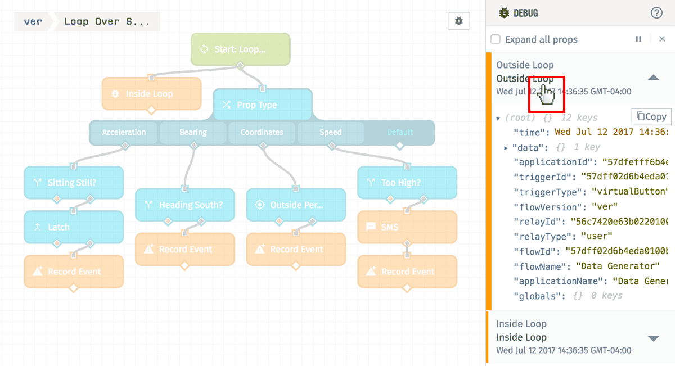This screenshot has height=366, width=675.
Task: Click the "flowId" row in payload
Action: point(591,251)
